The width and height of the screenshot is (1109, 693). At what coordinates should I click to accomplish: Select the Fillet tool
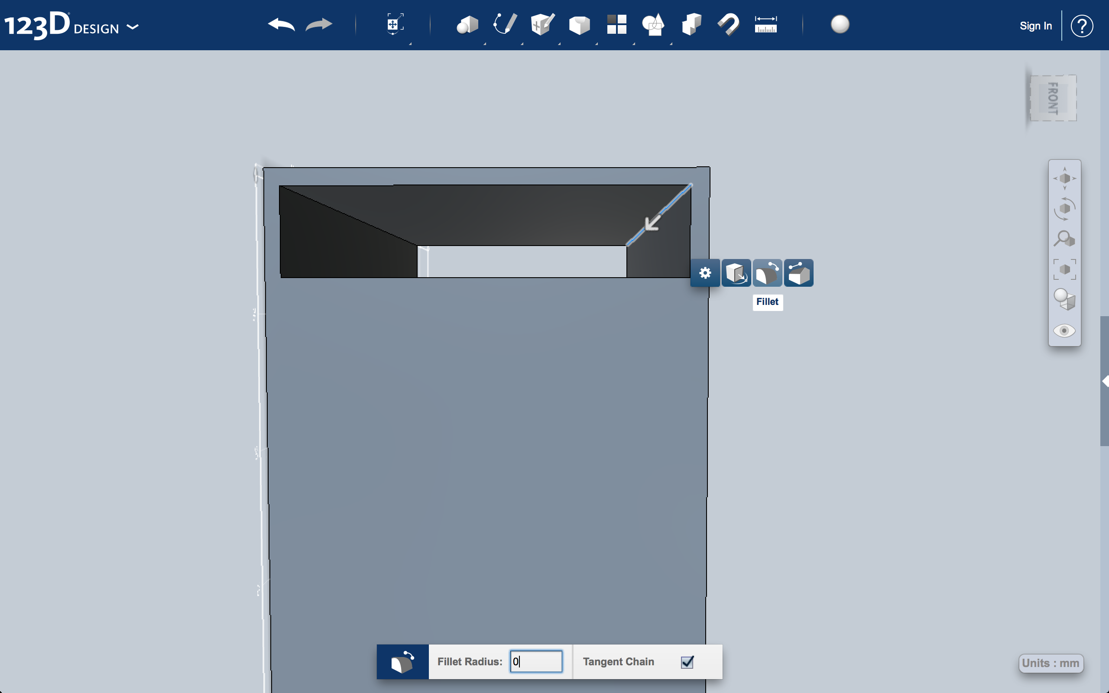pos(766,272)
